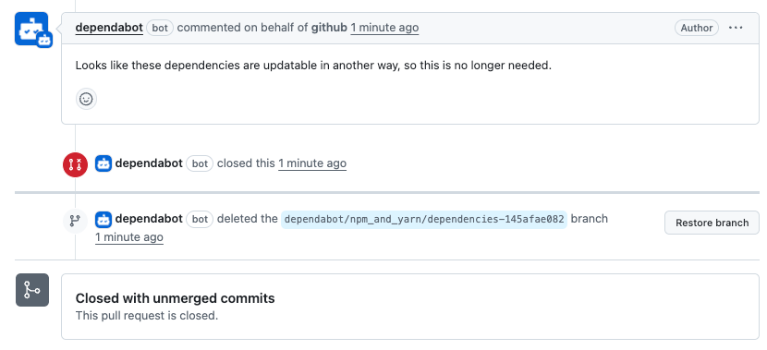Click the closed event's 1 minute ago timestamp
The image size is (767, 350).
coord(312,163)
